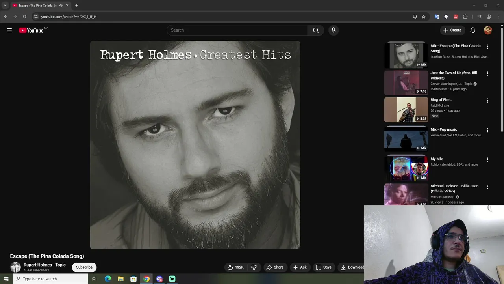Install app icon in address bar
Screen dimensions: 504x284
point(415,17)
